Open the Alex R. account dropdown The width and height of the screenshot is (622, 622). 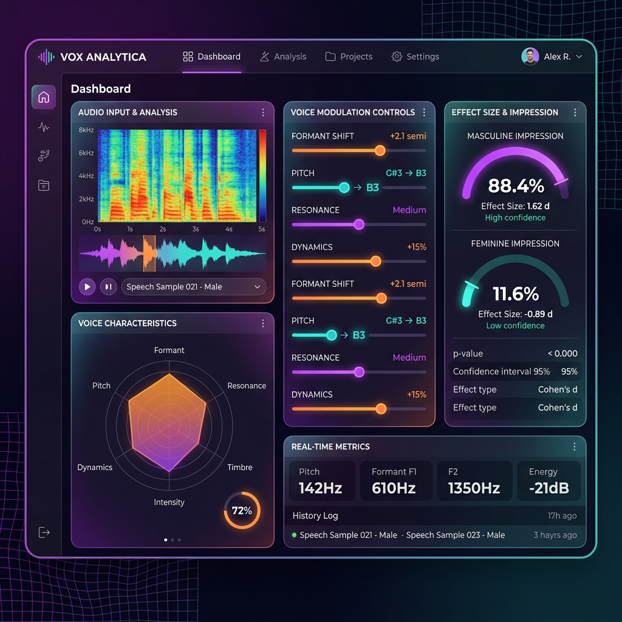(552, 56)
